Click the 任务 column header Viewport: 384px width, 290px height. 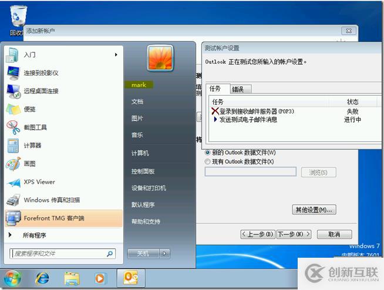[x=269, y=102]
